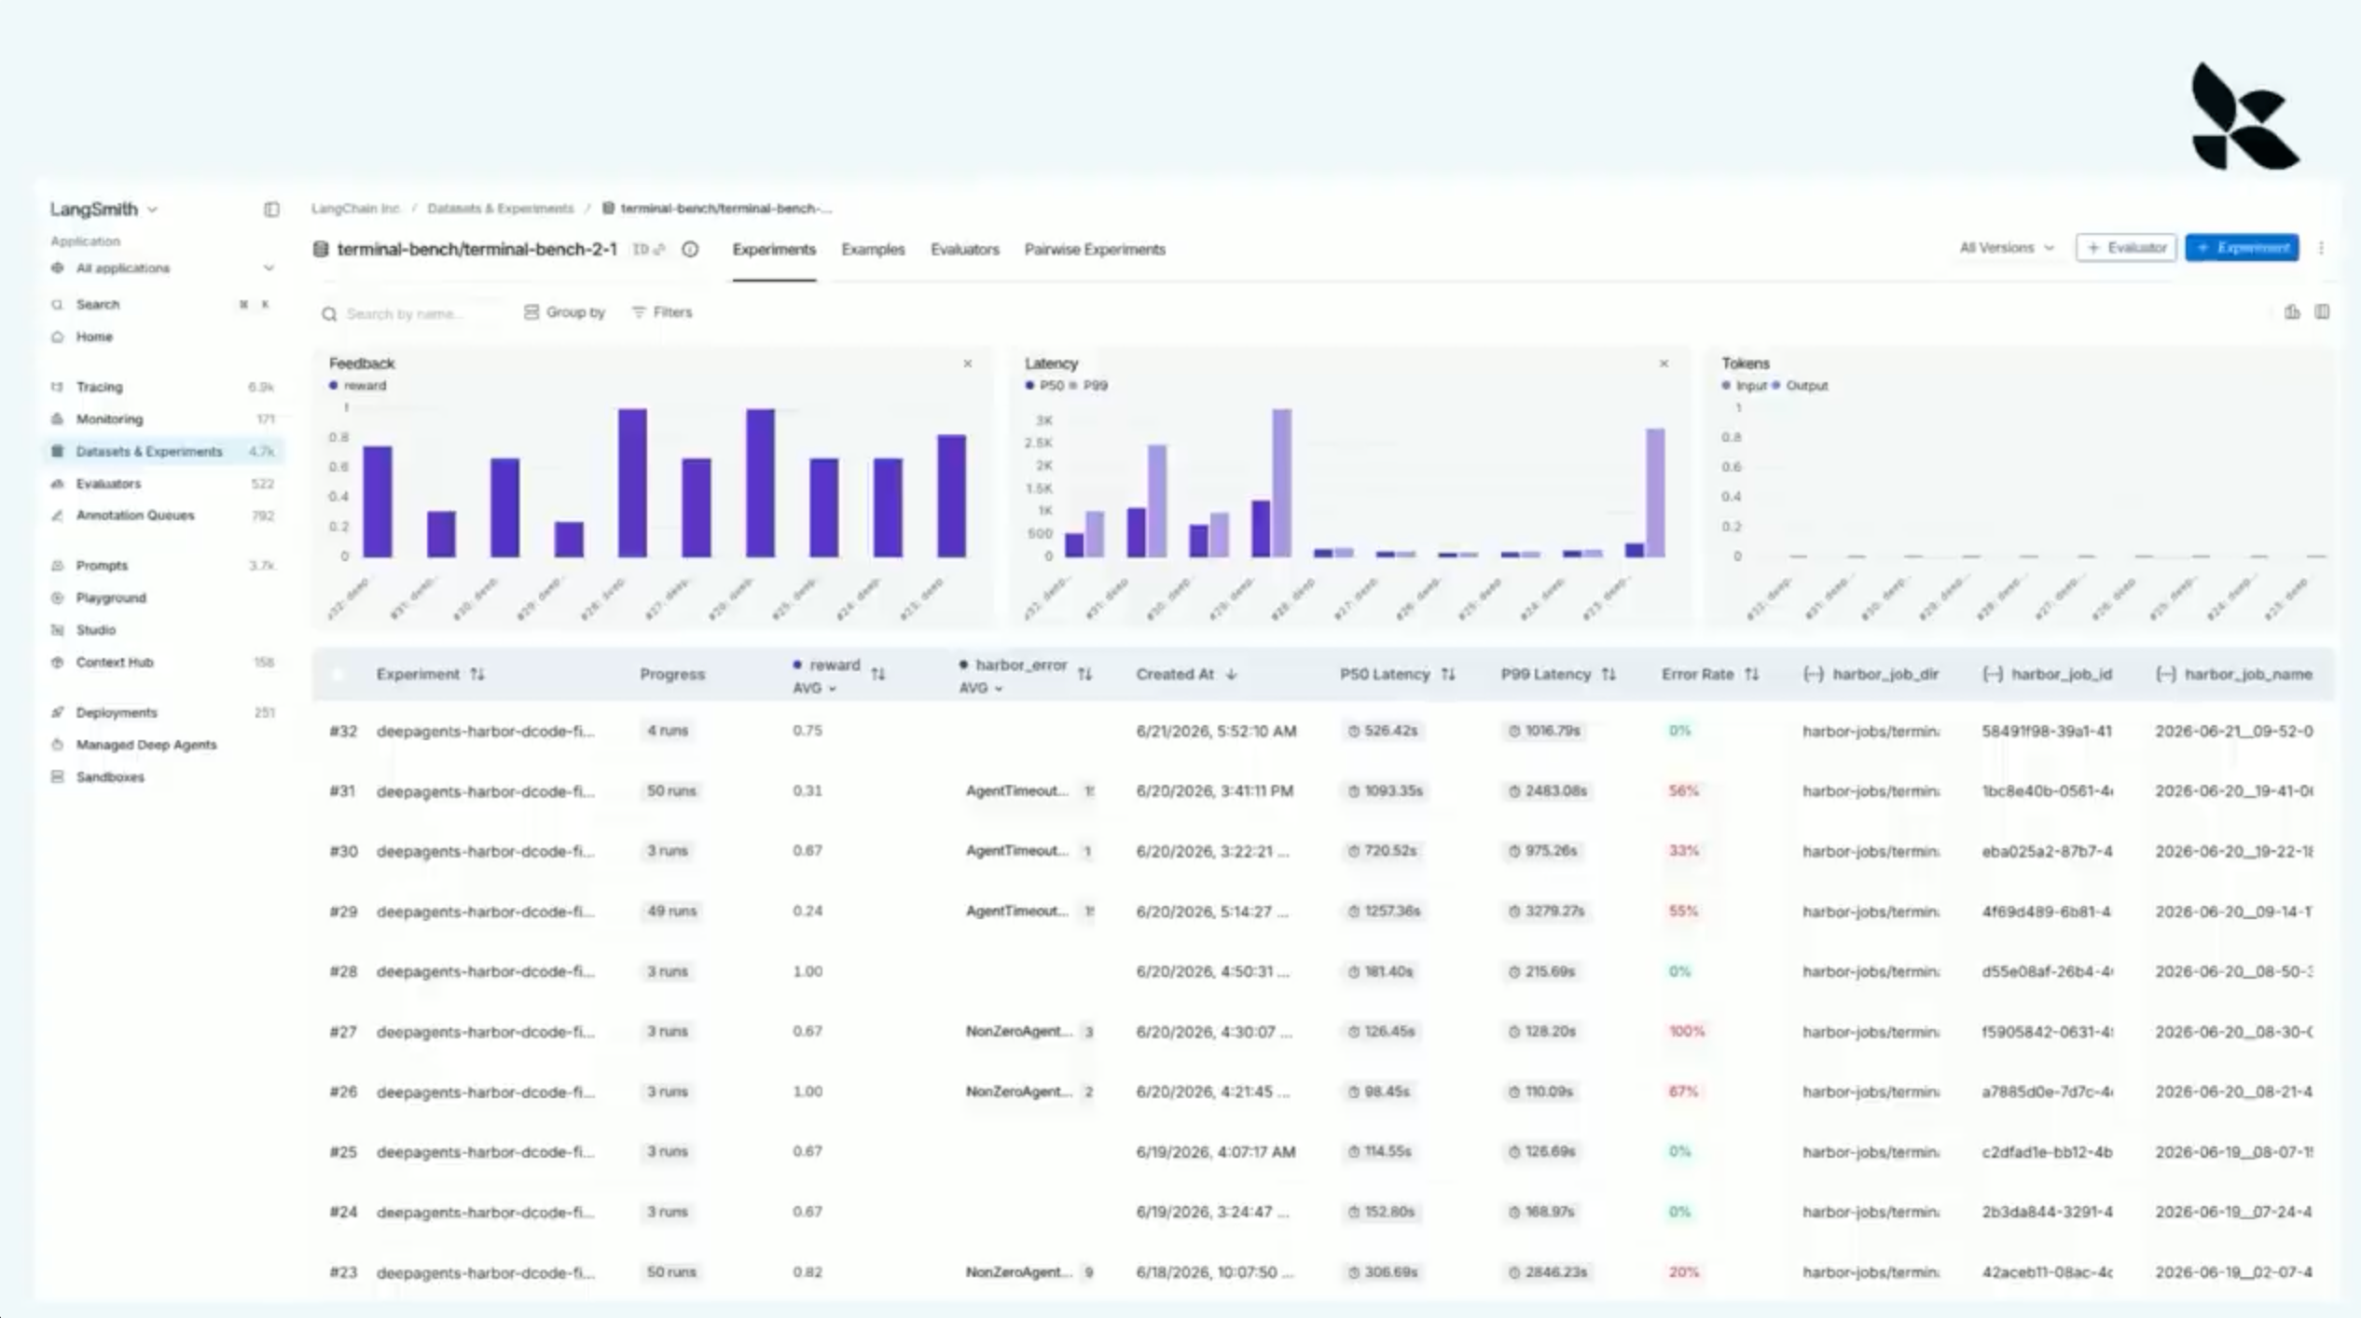Switch to Pairwise Experiments tab
2361x1318 pixels.
pyautogui.click(x=1095, y=250)
